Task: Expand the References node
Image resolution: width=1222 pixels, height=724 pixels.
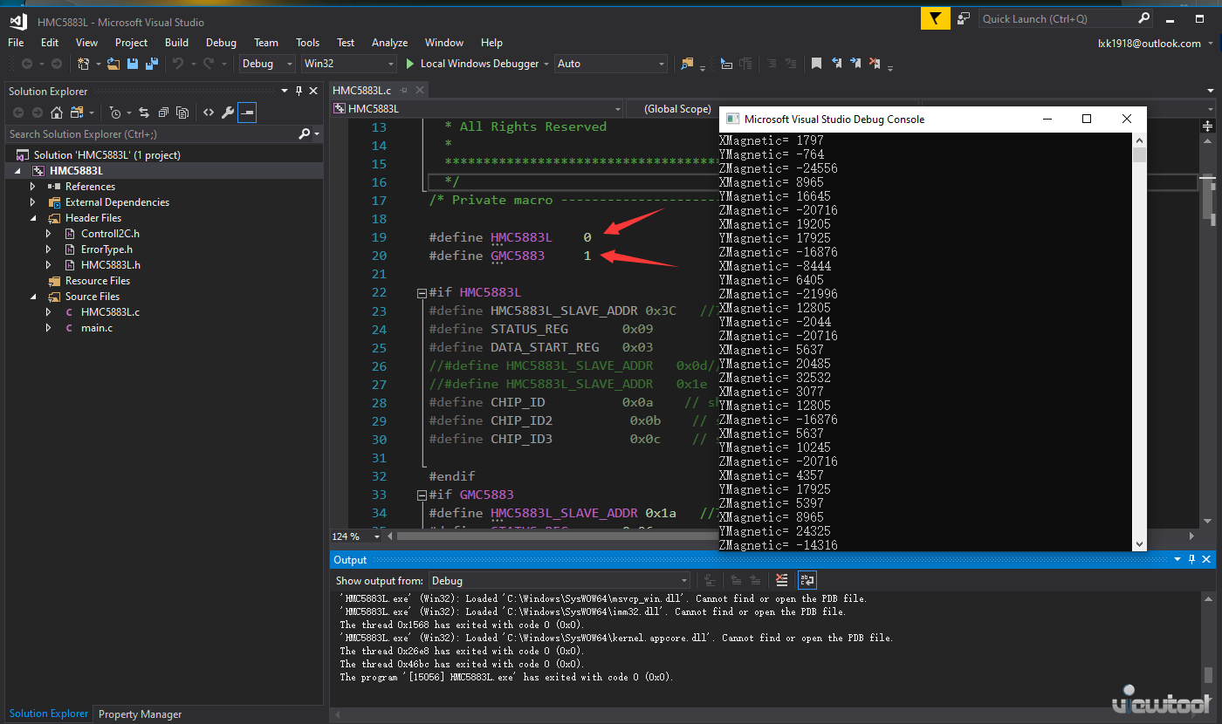Action: (33, 187)
